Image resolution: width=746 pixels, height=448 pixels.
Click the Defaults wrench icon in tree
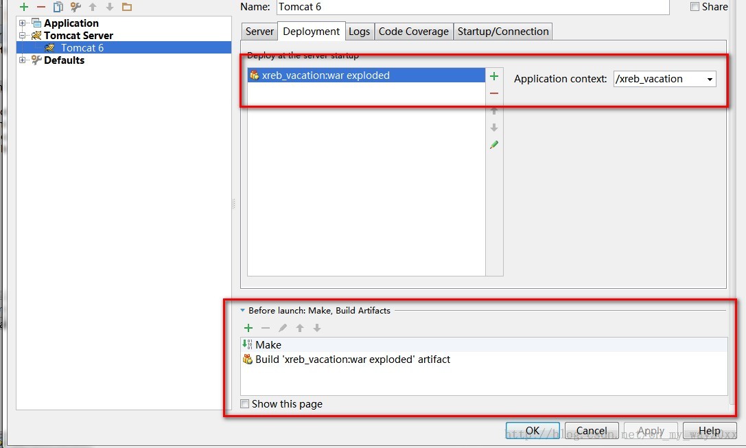click(36, 60)
